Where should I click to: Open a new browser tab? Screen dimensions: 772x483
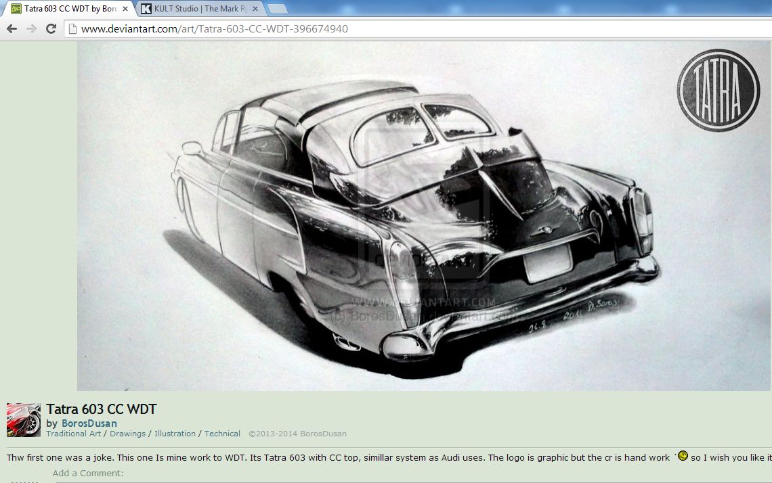pos(277,9)
